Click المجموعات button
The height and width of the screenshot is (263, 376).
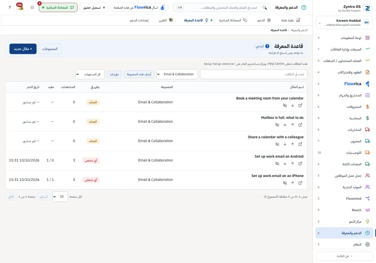click(50, 49)
